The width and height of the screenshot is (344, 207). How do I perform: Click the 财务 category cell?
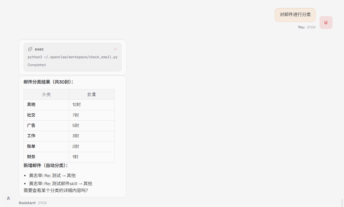click(x=31, y=157)
